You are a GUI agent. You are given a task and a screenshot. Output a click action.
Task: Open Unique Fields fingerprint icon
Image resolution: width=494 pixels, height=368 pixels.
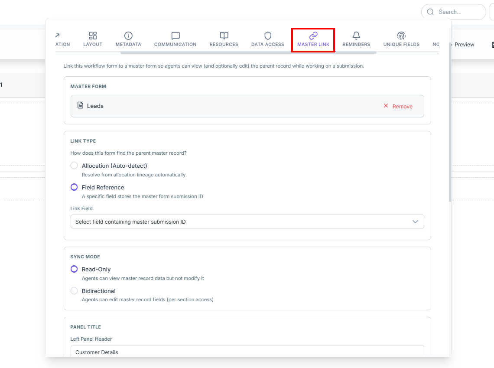pos(401,36)
